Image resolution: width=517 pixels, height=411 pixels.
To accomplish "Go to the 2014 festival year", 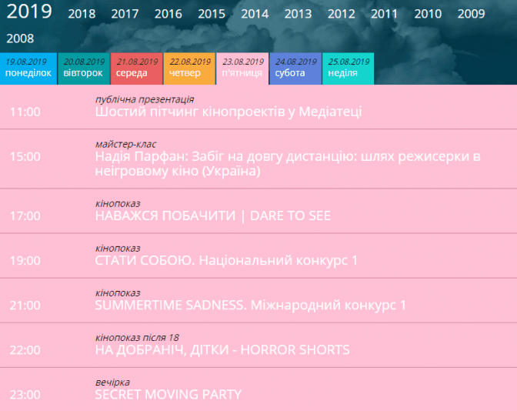I will (x=255, y=14).
